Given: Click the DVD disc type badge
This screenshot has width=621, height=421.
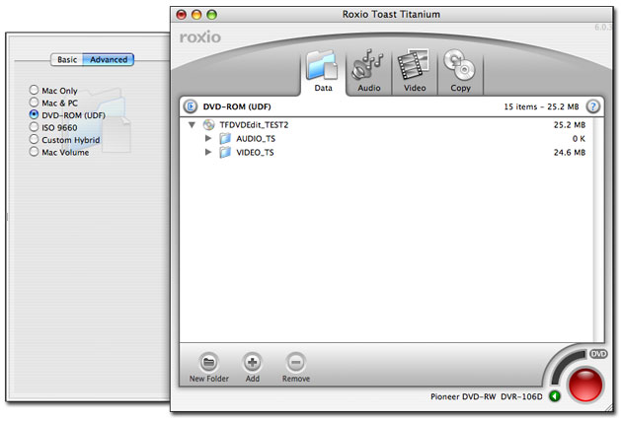Looking at the screenshot, I should point(598,354).
